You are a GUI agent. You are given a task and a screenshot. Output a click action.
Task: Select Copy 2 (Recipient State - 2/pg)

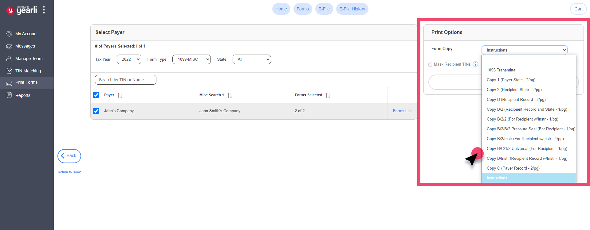tap(529, 90)
